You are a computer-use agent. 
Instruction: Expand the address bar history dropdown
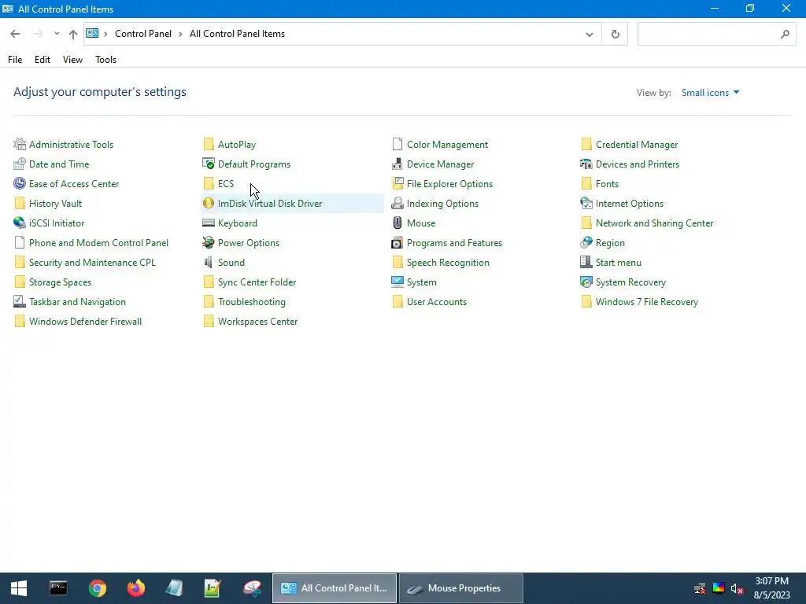pos(589,35)
